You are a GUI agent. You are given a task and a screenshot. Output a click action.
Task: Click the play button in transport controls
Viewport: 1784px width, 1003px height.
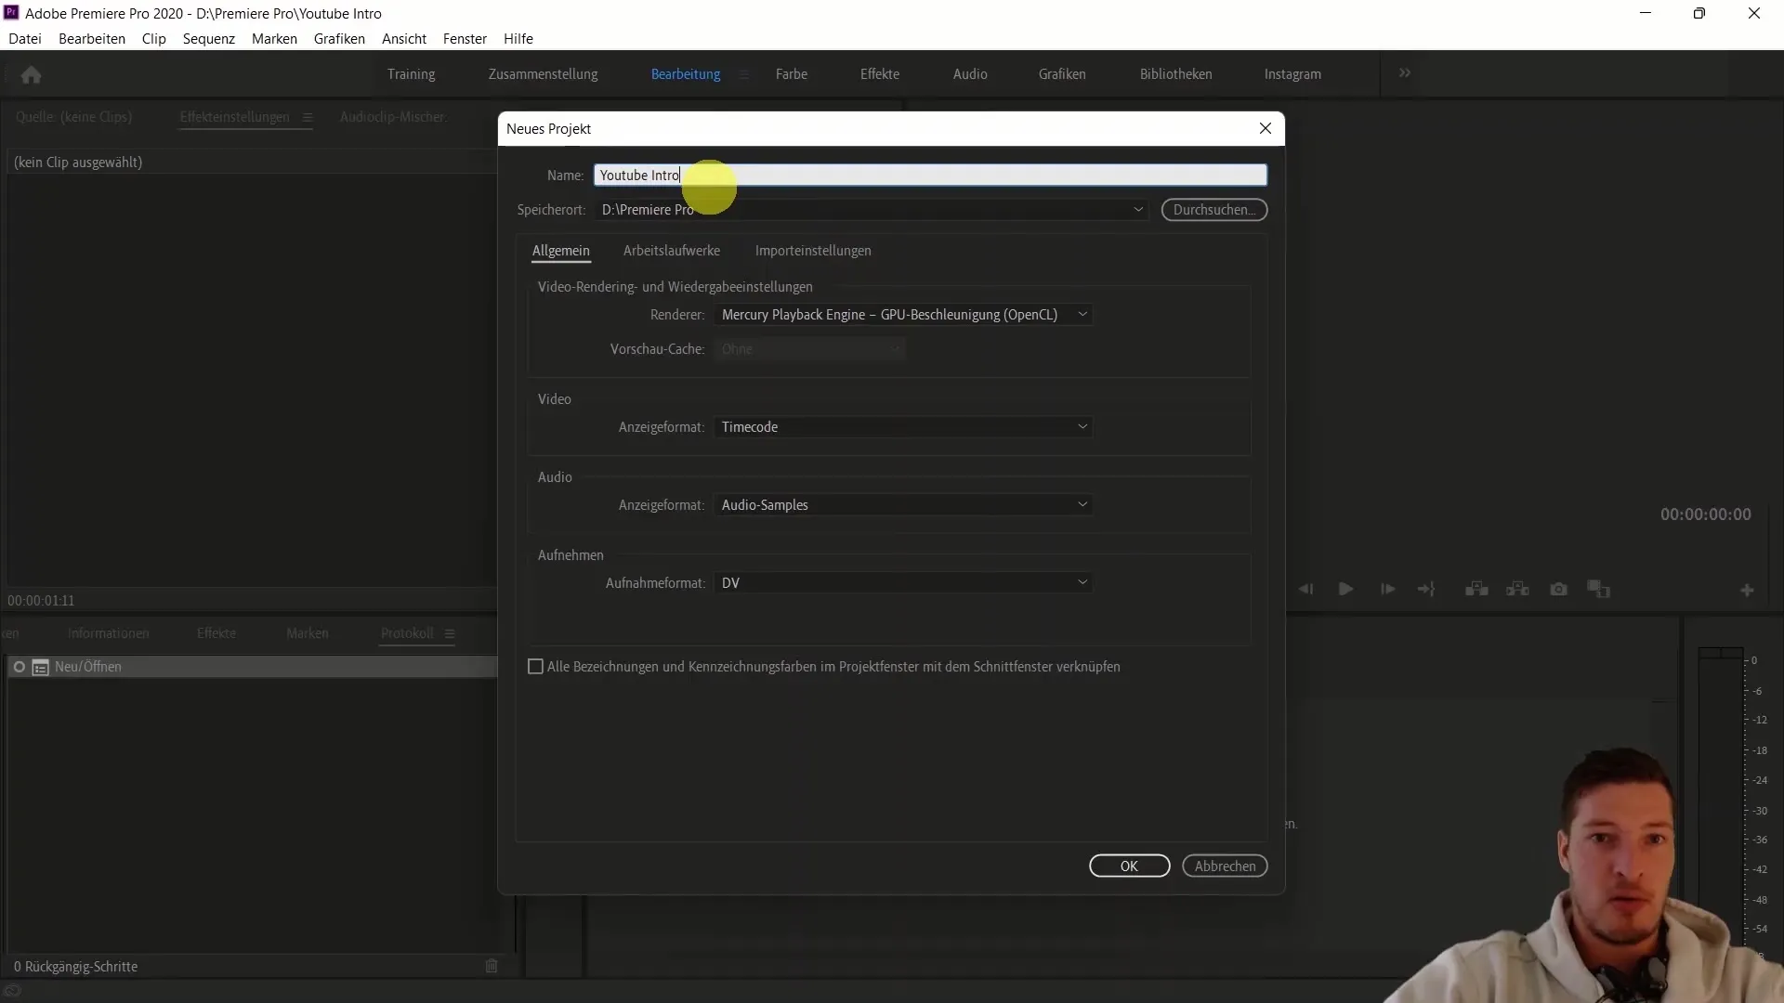[x=1345, y=591]
